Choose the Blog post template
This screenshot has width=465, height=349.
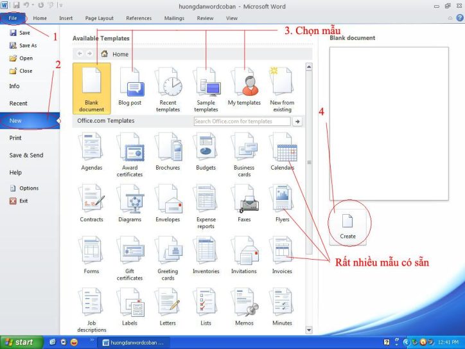coord(130,87)
